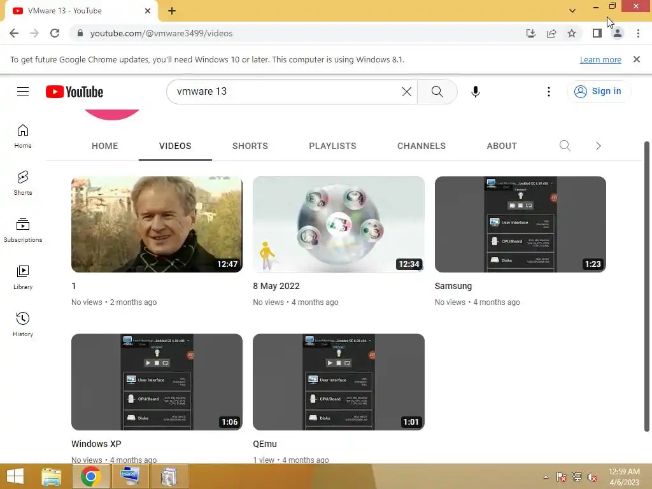Reload the page
This screenshot has height=489, width=652.
tap(55, 33)
